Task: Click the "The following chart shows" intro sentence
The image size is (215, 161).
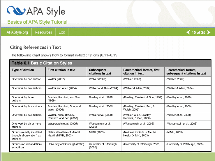Action: (x=64, y=55)
